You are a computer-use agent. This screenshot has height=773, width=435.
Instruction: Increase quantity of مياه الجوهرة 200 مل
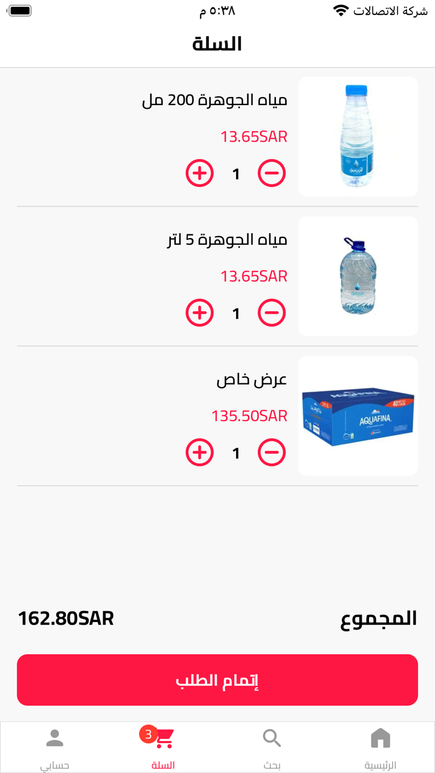pos(199,173)
